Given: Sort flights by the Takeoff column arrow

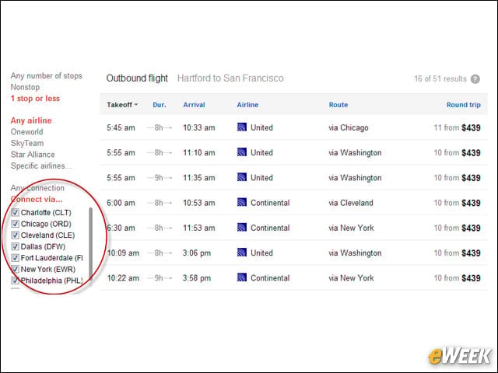Looking at the screenshot, I should [x=136, y=105].
